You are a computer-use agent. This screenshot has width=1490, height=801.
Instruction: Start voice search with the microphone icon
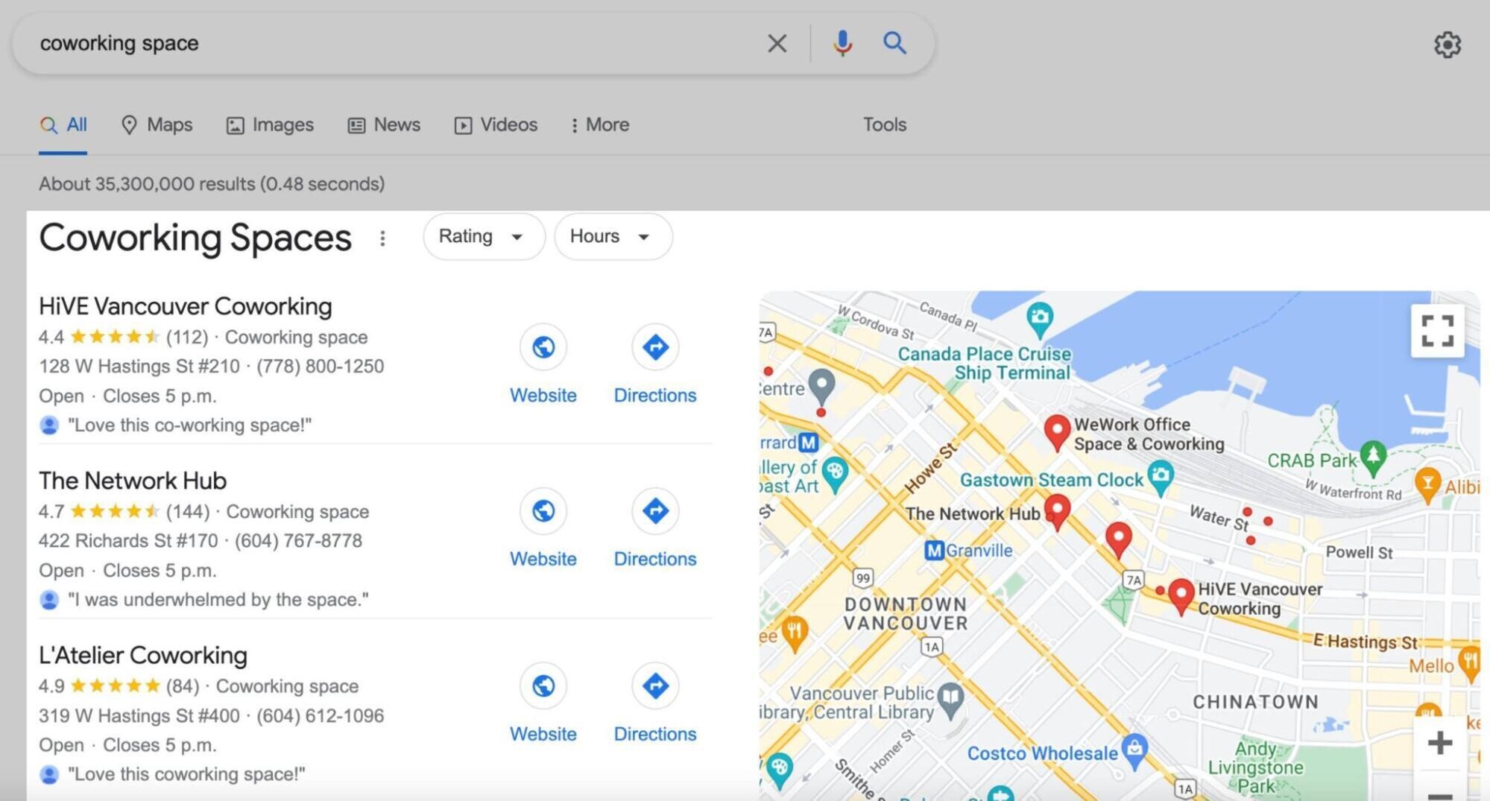[x=842, y=43]
